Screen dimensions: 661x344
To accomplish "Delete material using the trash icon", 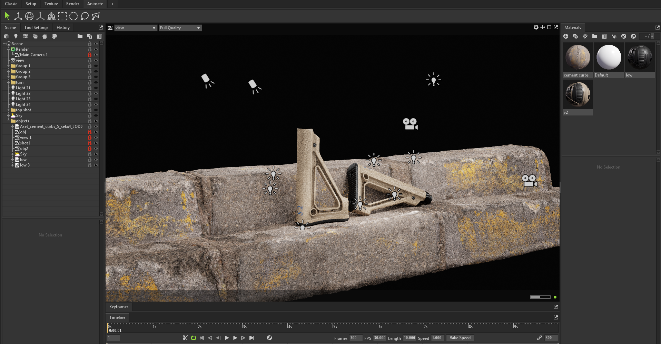I will click(604, 36).
